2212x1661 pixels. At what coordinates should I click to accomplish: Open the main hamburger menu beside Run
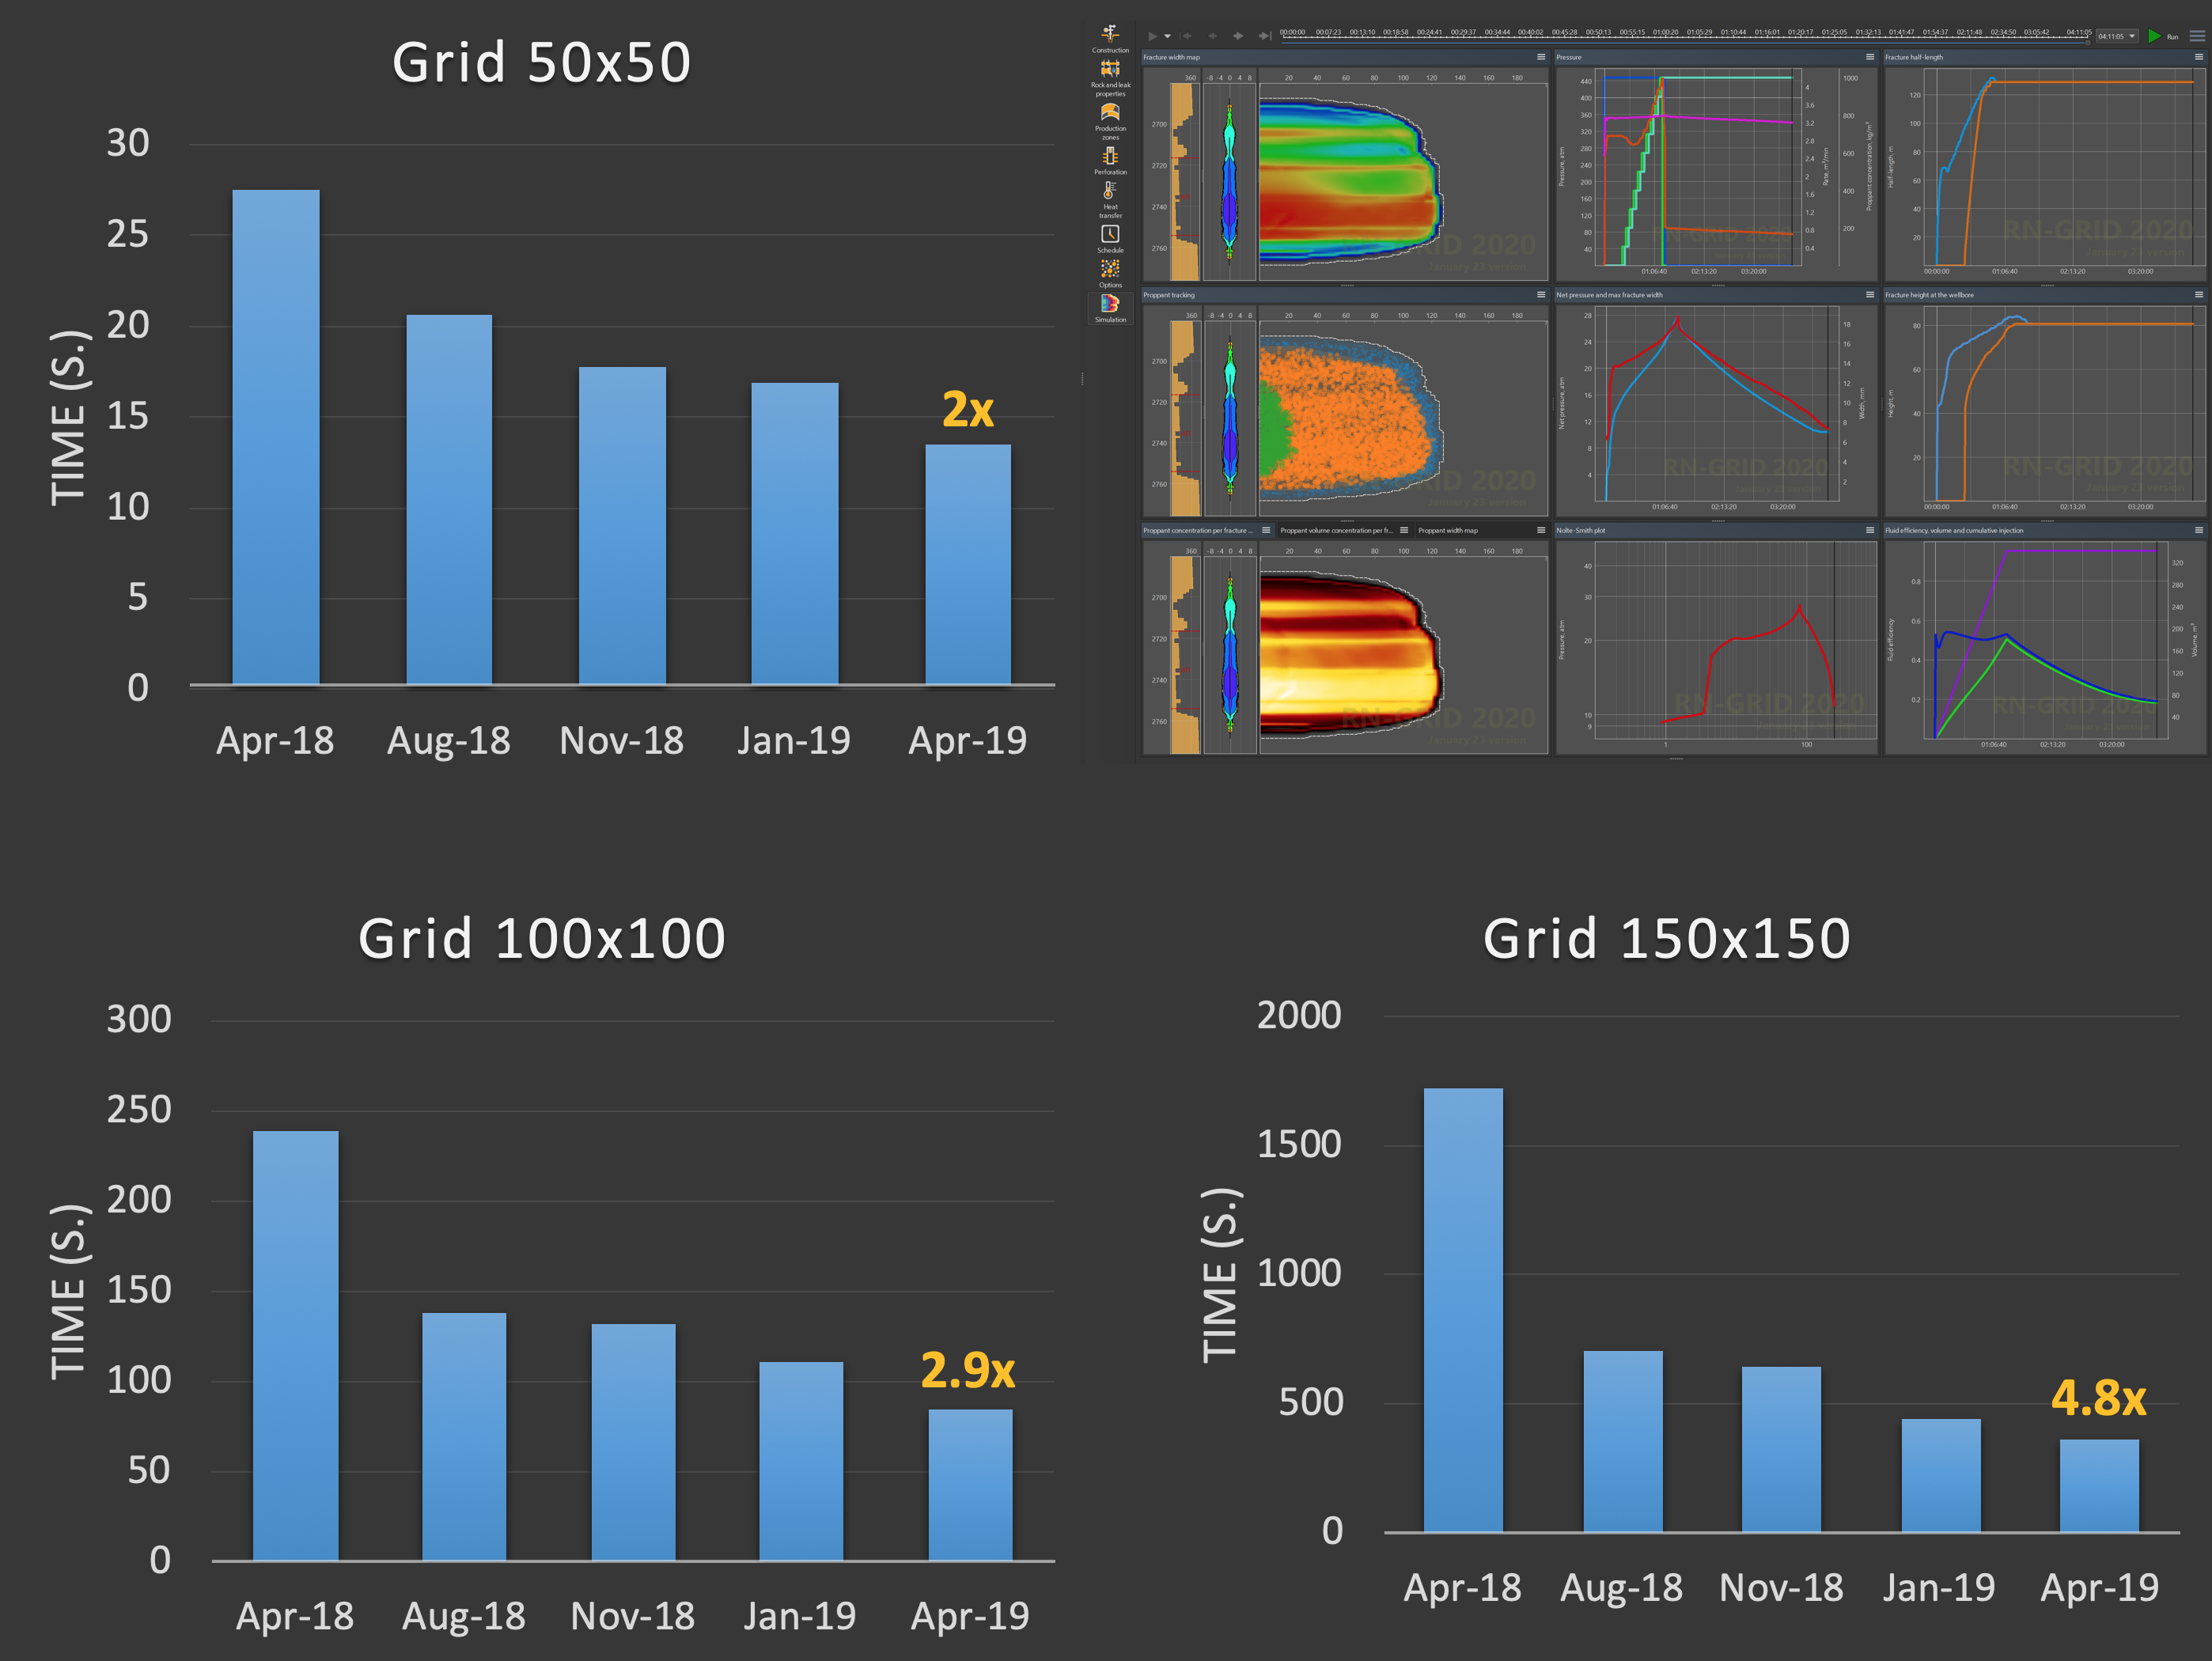click(x=2197, y=36)
